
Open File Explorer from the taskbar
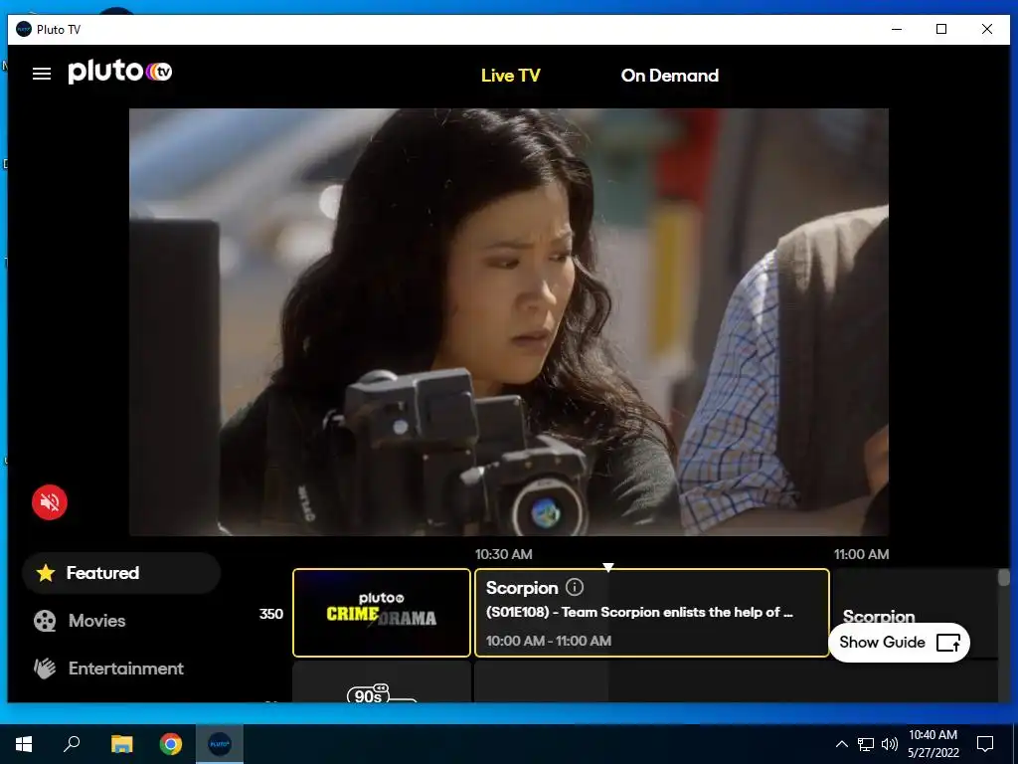(x=121, y=744)
